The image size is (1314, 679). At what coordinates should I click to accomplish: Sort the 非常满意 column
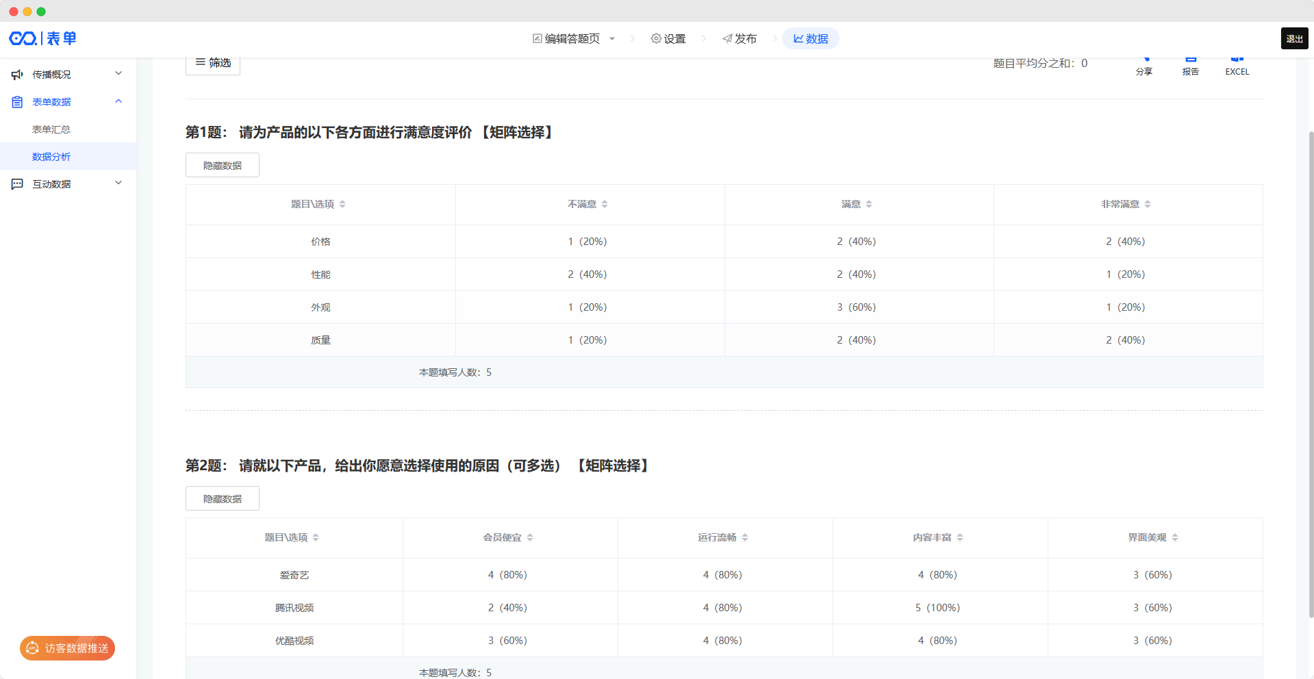[x=1148, y=204]
